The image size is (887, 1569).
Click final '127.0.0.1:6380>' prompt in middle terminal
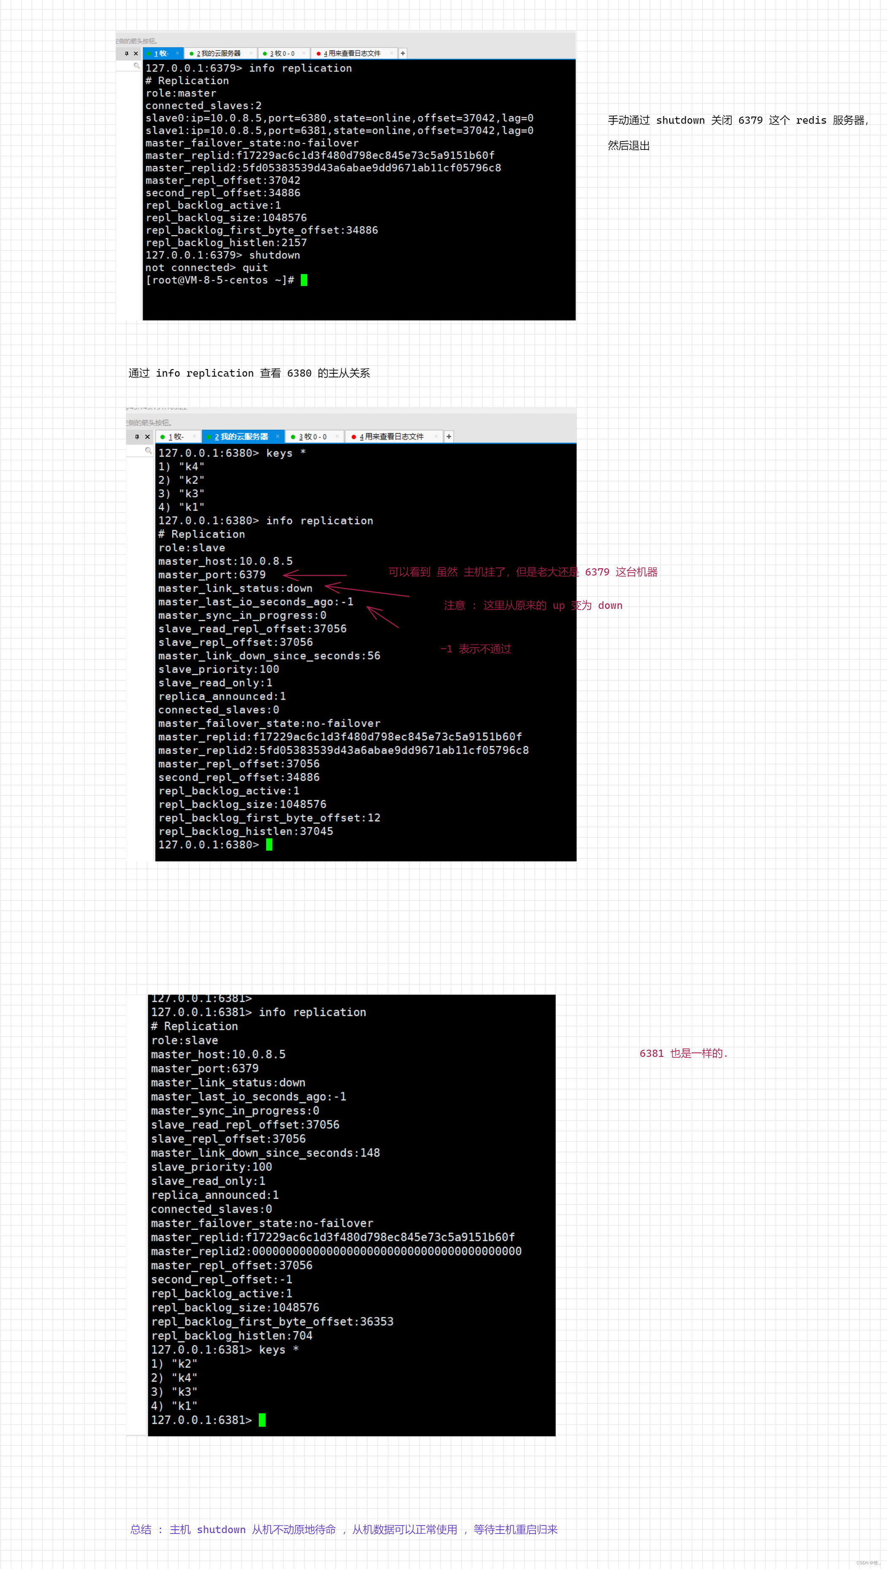208,845
